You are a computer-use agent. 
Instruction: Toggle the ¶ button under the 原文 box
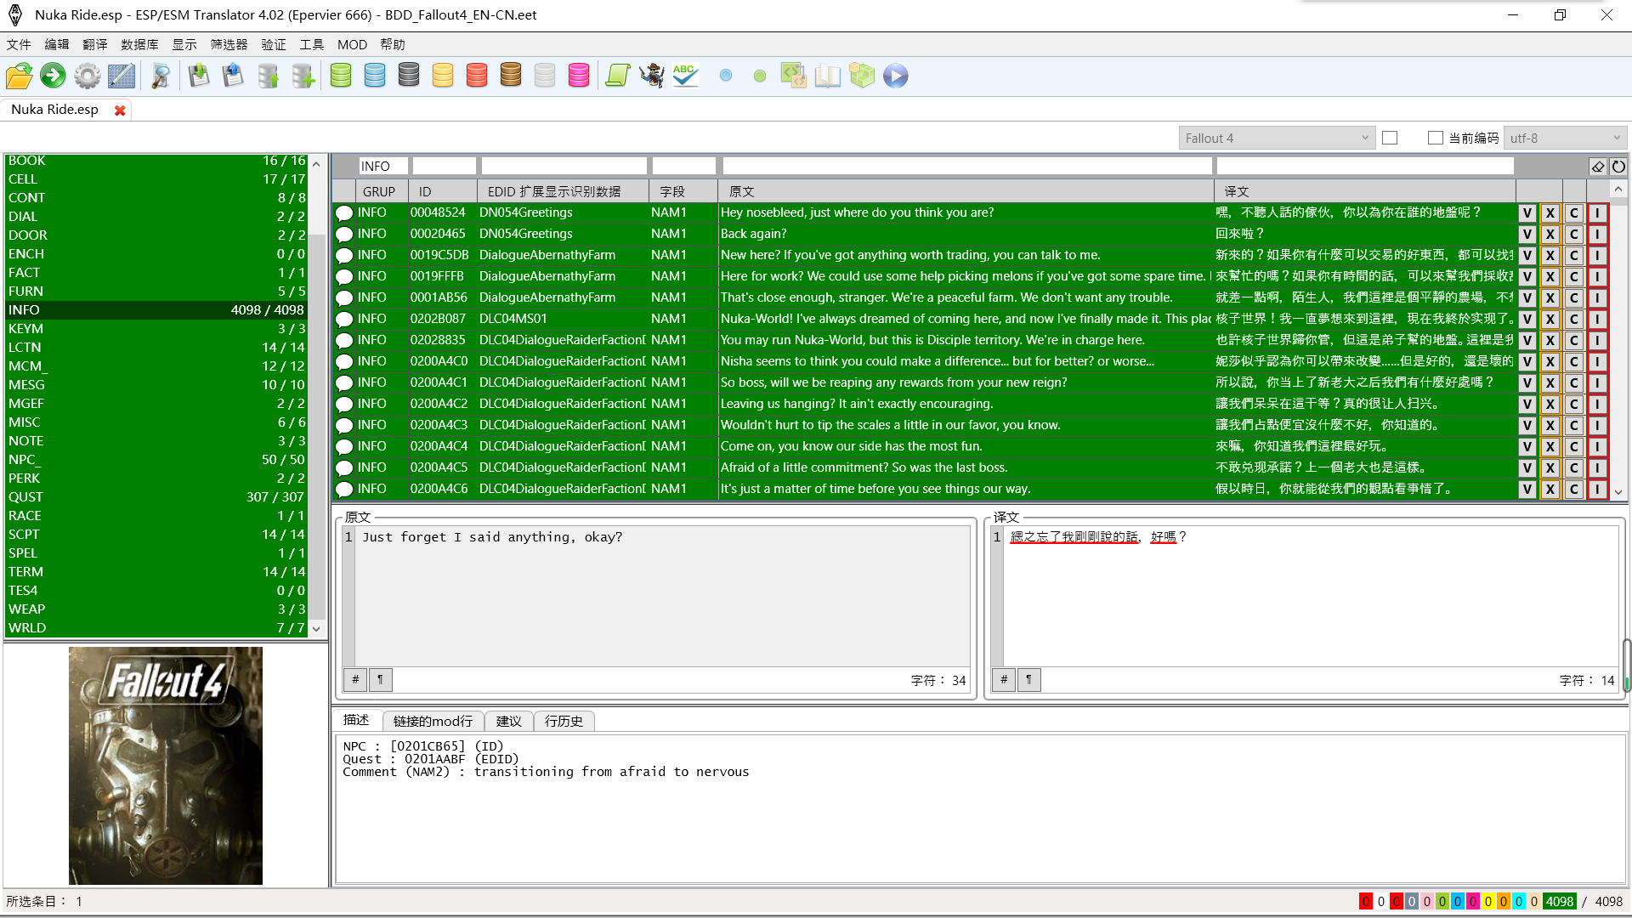[380, 680]
